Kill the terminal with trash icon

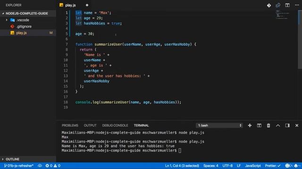[268, 125]
